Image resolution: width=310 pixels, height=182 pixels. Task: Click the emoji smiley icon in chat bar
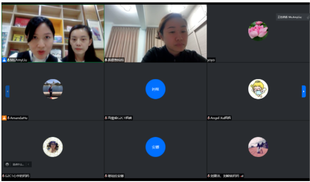(x=7, y=164)
